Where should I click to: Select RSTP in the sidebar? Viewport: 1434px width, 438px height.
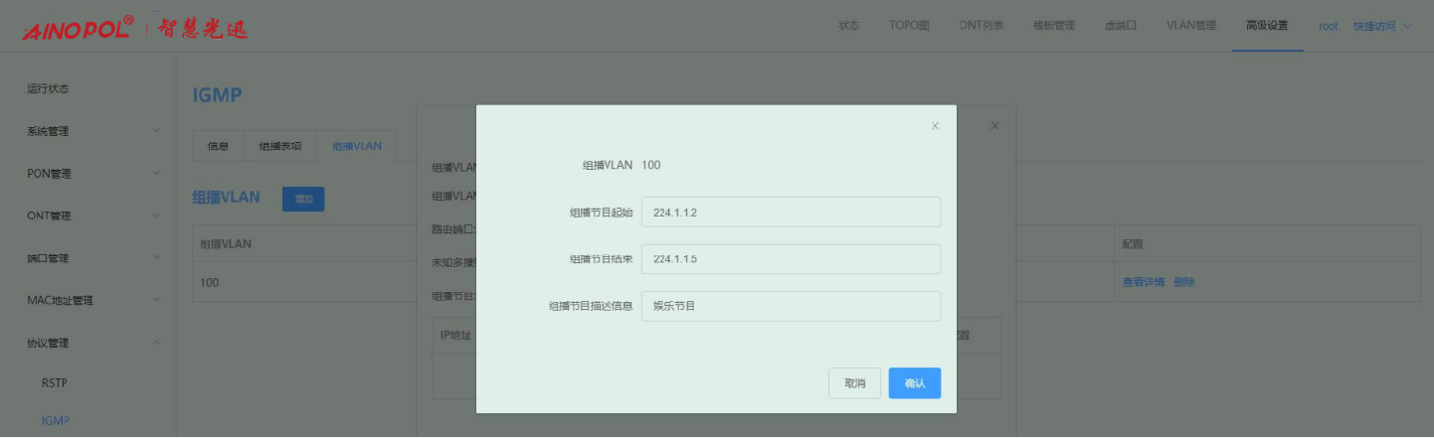click(x=55, y=383)
